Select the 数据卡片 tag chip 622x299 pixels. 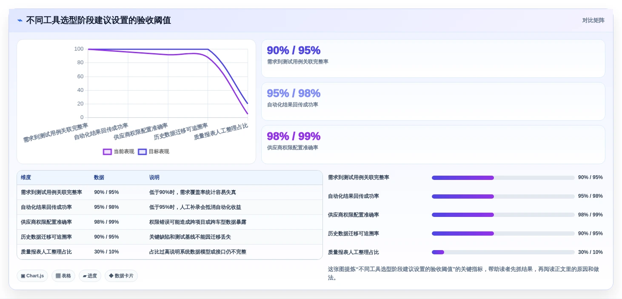point(121,276)
